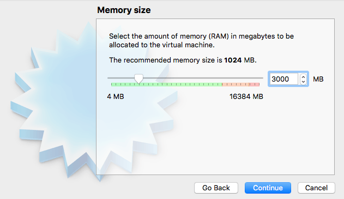The width and height of the screenshot is (344, 199).
Task: Click the green safe zone of the memory scale
Action: pos(166,84)
